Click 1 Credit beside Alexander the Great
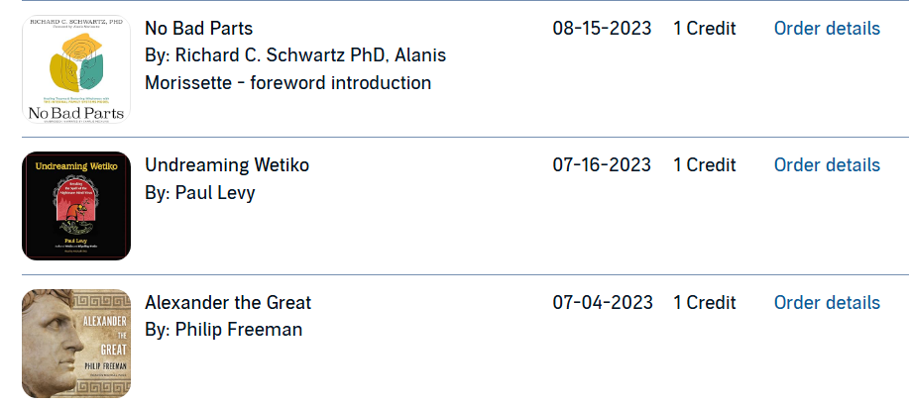909x407 pixels. pyautogui.click(x=704, y=303)
